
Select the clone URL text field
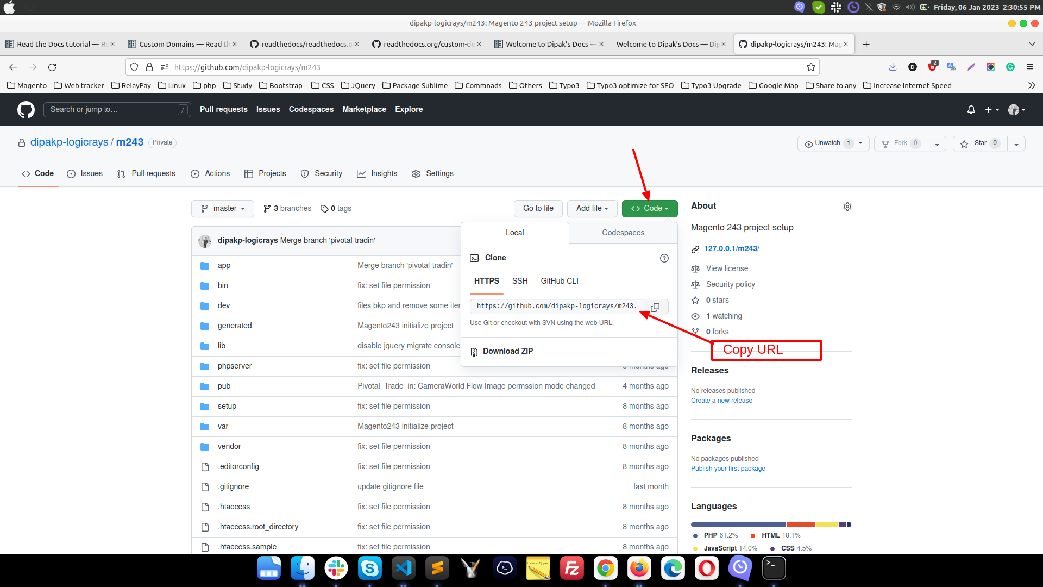pyautogui.click(x=557, y=307)
